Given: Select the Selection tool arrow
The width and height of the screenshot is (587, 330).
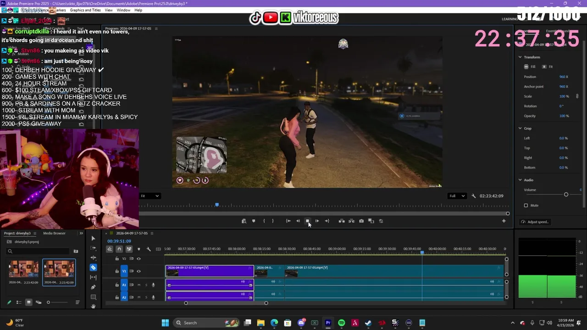Looking at the screenshot, I should click(93, 238).
